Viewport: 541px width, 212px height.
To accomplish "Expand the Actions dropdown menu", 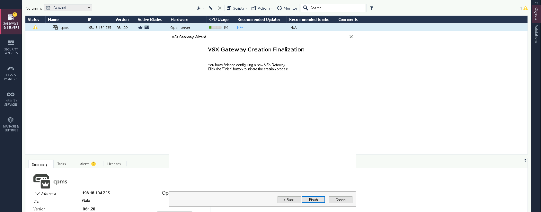I will [x=262, y=8].
